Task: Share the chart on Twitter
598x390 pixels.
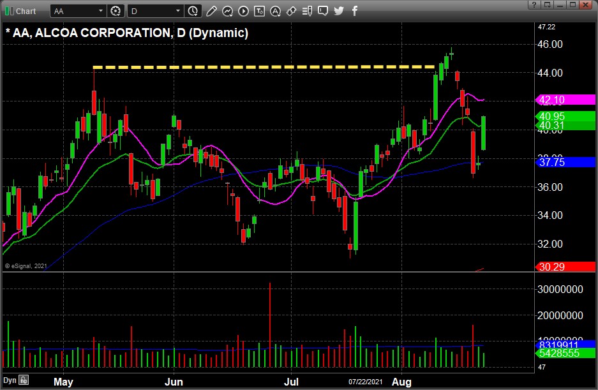Action: click(339, 11)
